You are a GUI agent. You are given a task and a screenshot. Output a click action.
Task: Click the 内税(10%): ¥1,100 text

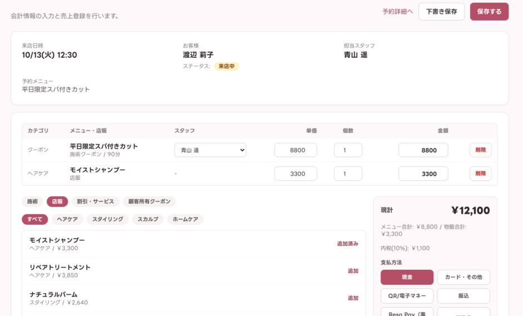click(405, 248)
